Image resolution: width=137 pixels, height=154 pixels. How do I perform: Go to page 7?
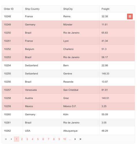click(x=49, y=139)
